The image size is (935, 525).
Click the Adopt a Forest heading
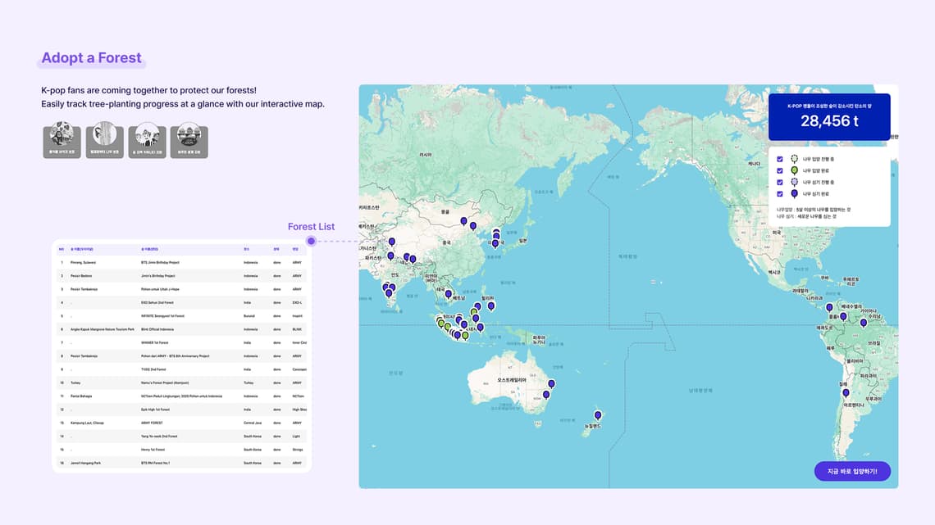click(x=91, y=57)
